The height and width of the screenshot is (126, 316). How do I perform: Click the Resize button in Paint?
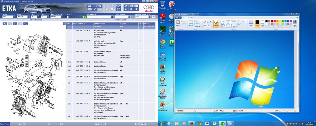[197, 24]
